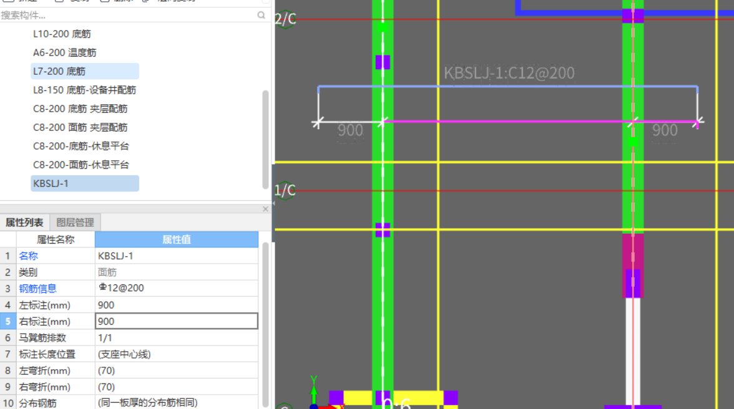Click the 1/C axis marker
Image resolution: width=734 pixels, height=409 pixels.
tap(285, 191)
